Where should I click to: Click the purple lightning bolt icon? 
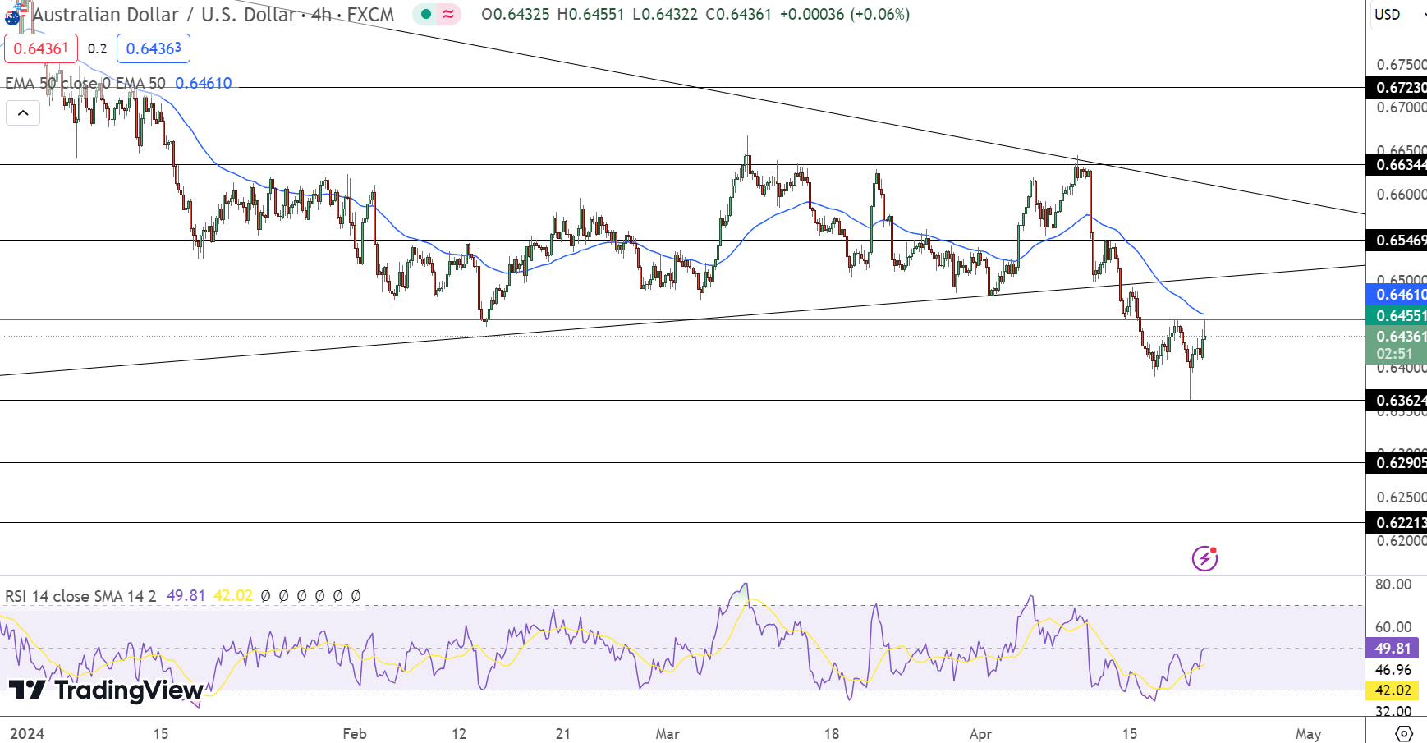tap(1204, 558)
